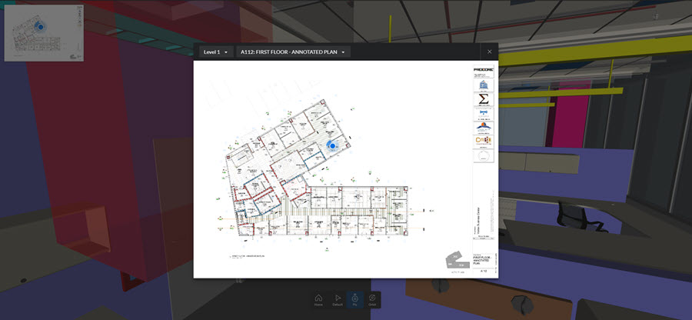The height and width of the screenshot is (320, 692).
Task: Select the Default cursor navigation mode
Action: (x=337, y=299)
